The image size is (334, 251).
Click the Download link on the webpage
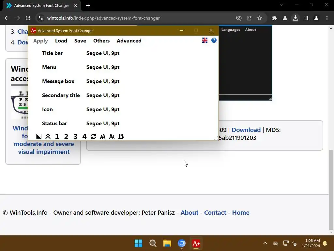[246, 130]
